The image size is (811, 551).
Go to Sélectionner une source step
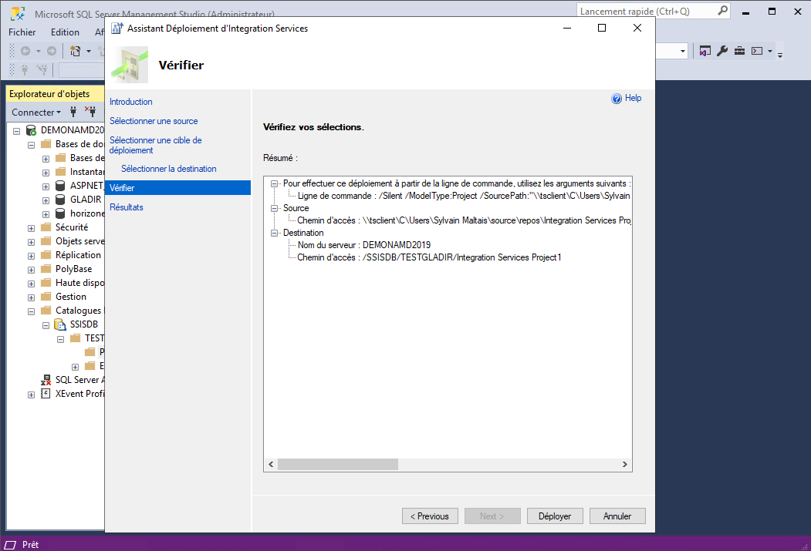(x=154, y=121)
